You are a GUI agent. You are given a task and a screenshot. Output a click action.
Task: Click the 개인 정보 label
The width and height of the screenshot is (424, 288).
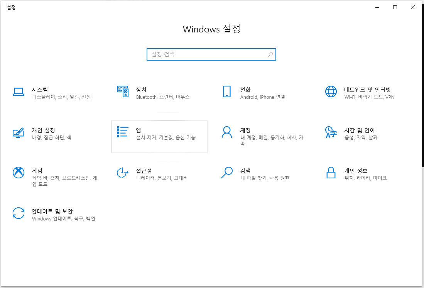click(356, 171)
